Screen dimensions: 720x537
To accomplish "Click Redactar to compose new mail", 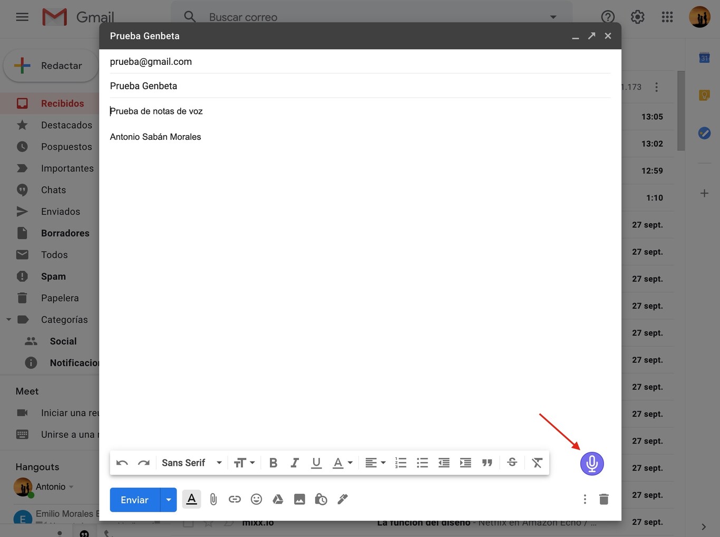I will [51, 66].
